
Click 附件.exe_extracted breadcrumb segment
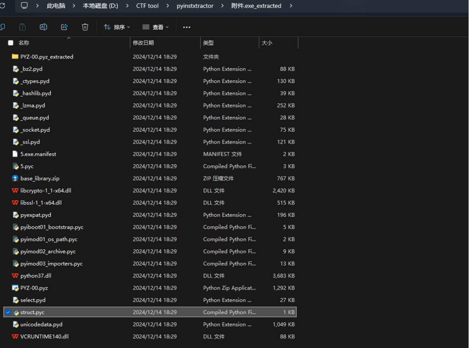[257, 6]
